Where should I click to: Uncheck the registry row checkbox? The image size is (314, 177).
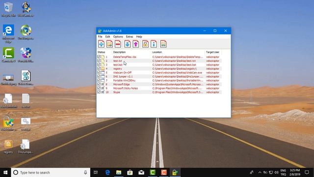click(99, 68)
